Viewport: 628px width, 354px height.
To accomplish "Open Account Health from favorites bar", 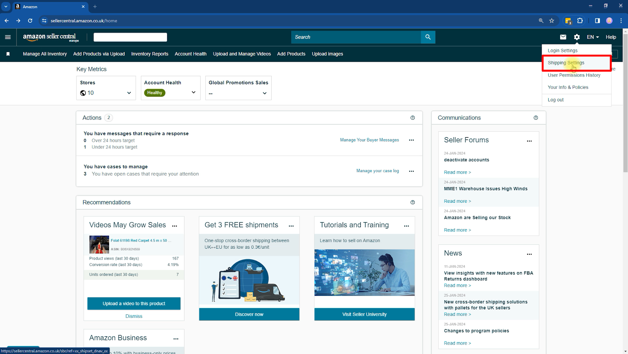I will pyautogui.click(x=190, y=54).
